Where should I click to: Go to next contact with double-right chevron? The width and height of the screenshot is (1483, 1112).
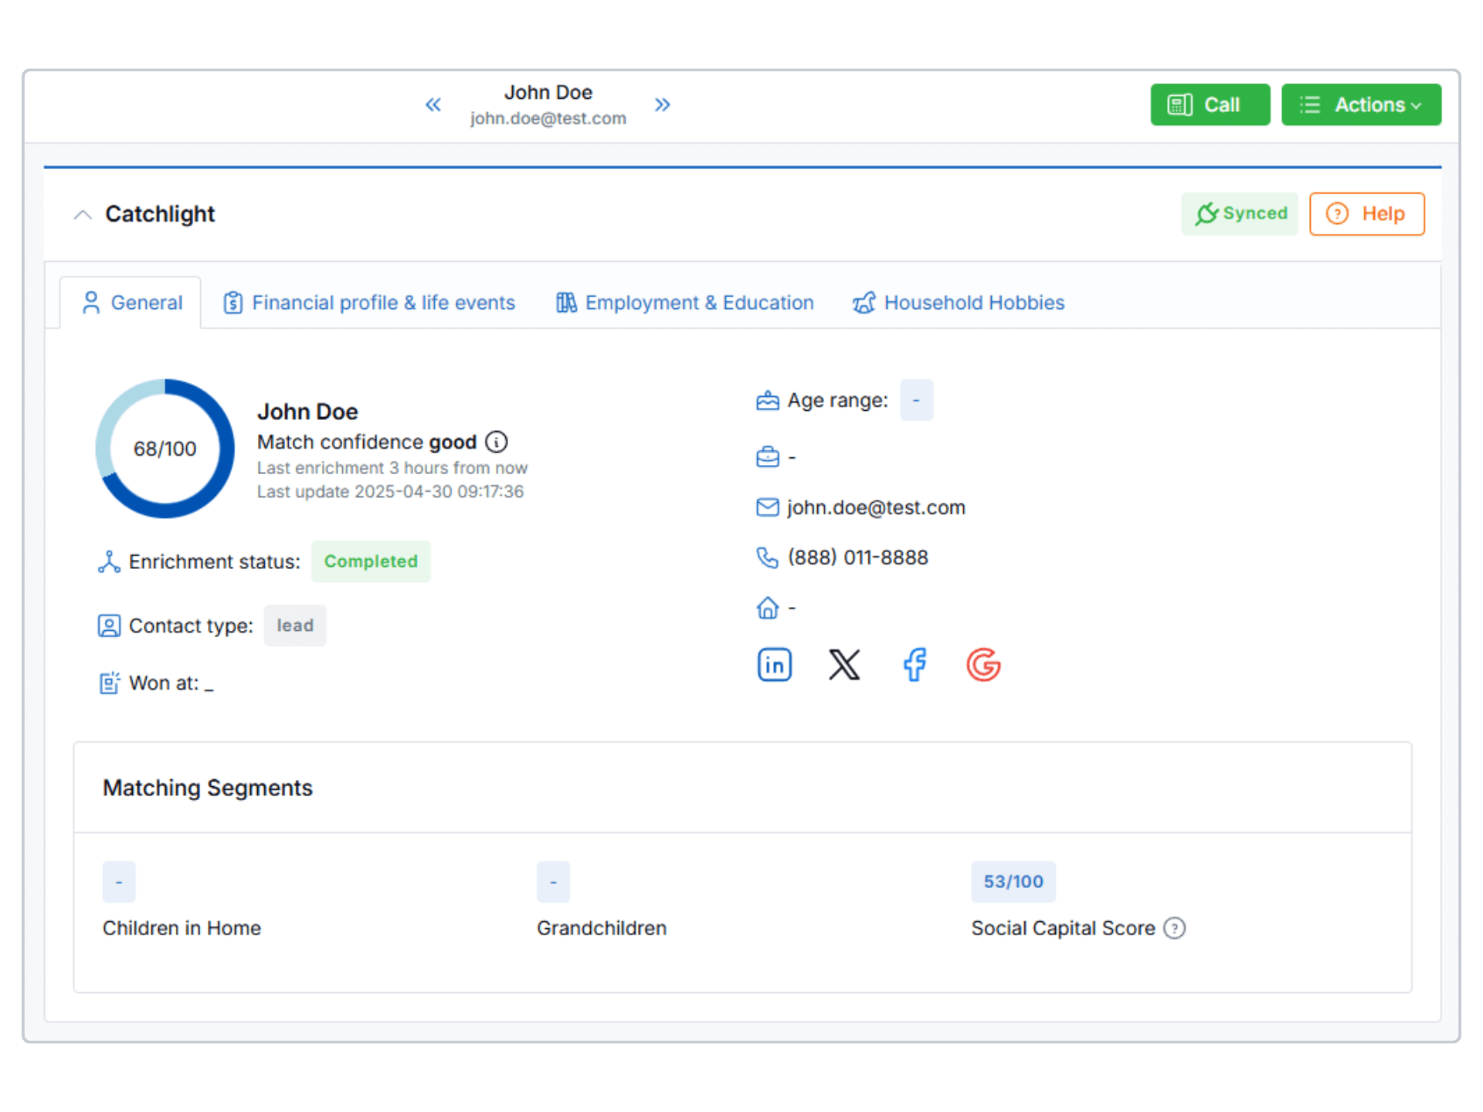(x=662, y=104)
